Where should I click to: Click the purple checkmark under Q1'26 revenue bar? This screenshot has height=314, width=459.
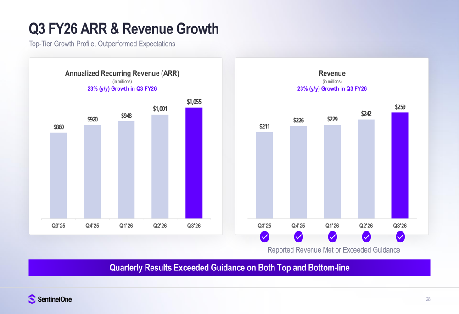coord(332,237)
